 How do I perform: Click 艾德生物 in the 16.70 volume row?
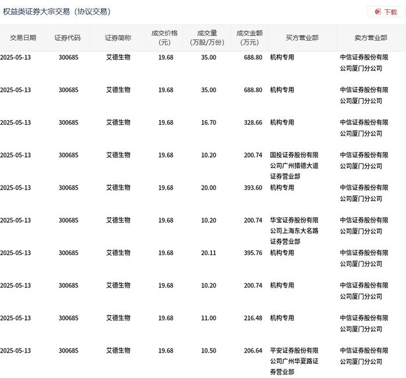[x=118, y=122]
